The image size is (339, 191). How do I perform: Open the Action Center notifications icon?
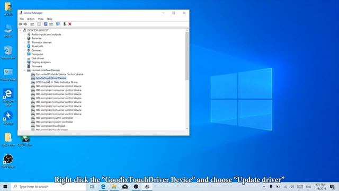332,187
